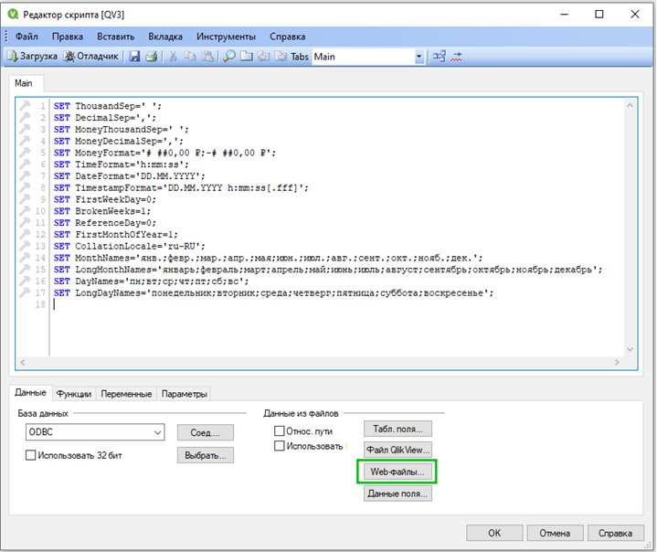This screenshot has height=552, width=657.
Task: Click the Cut scissors icon
Action: click(x=173, y=56)
